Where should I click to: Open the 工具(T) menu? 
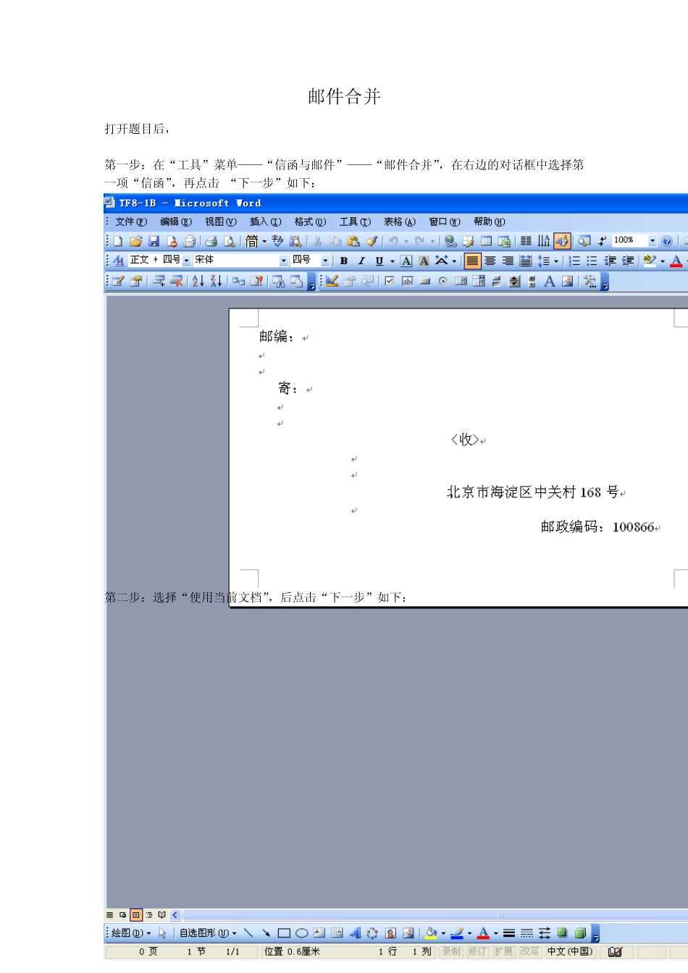pyautogui.click(x=355, y=222)
